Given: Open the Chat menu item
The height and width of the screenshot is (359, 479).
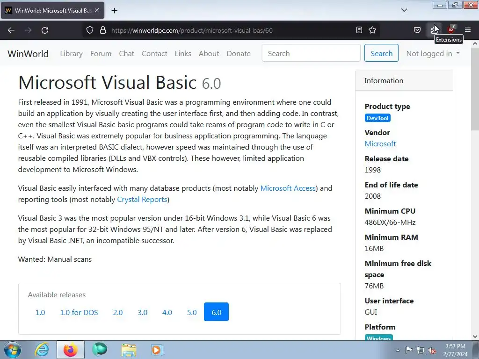Looking at the screenshot, I should coord(126,53).
